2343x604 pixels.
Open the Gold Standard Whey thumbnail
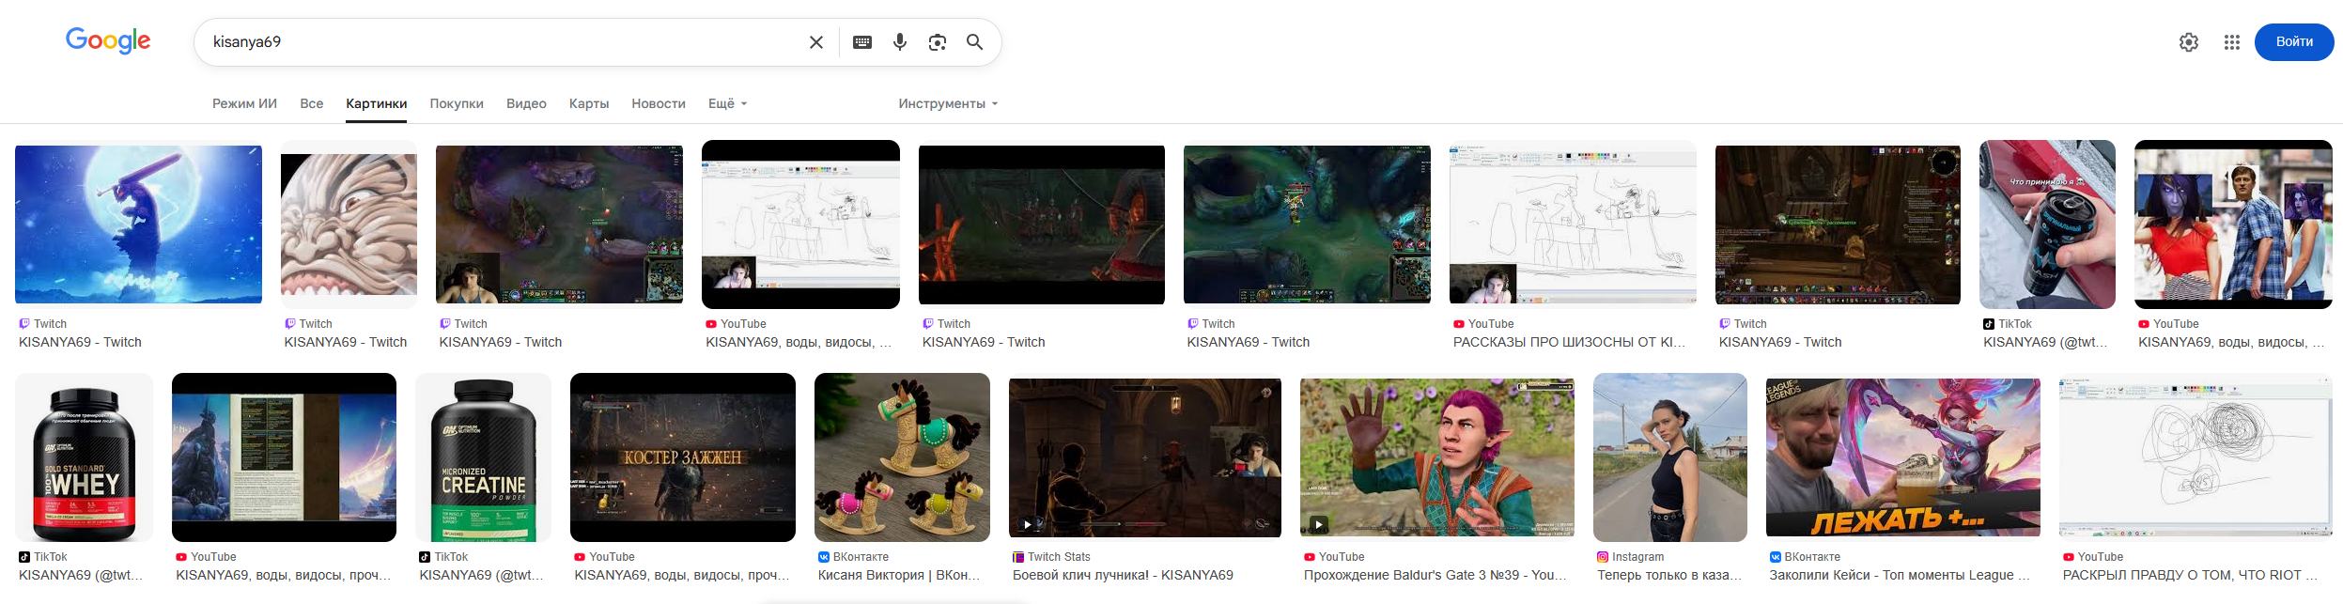click(x=84, y=457)
